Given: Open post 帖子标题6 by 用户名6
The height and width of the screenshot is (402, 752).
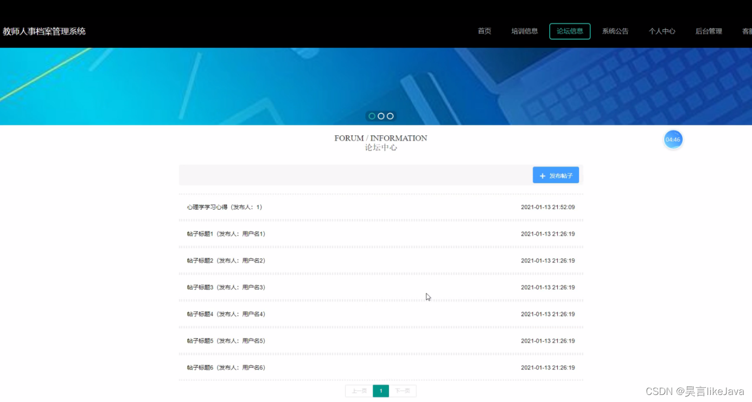Looking at the screenshot, I should 381,367.
